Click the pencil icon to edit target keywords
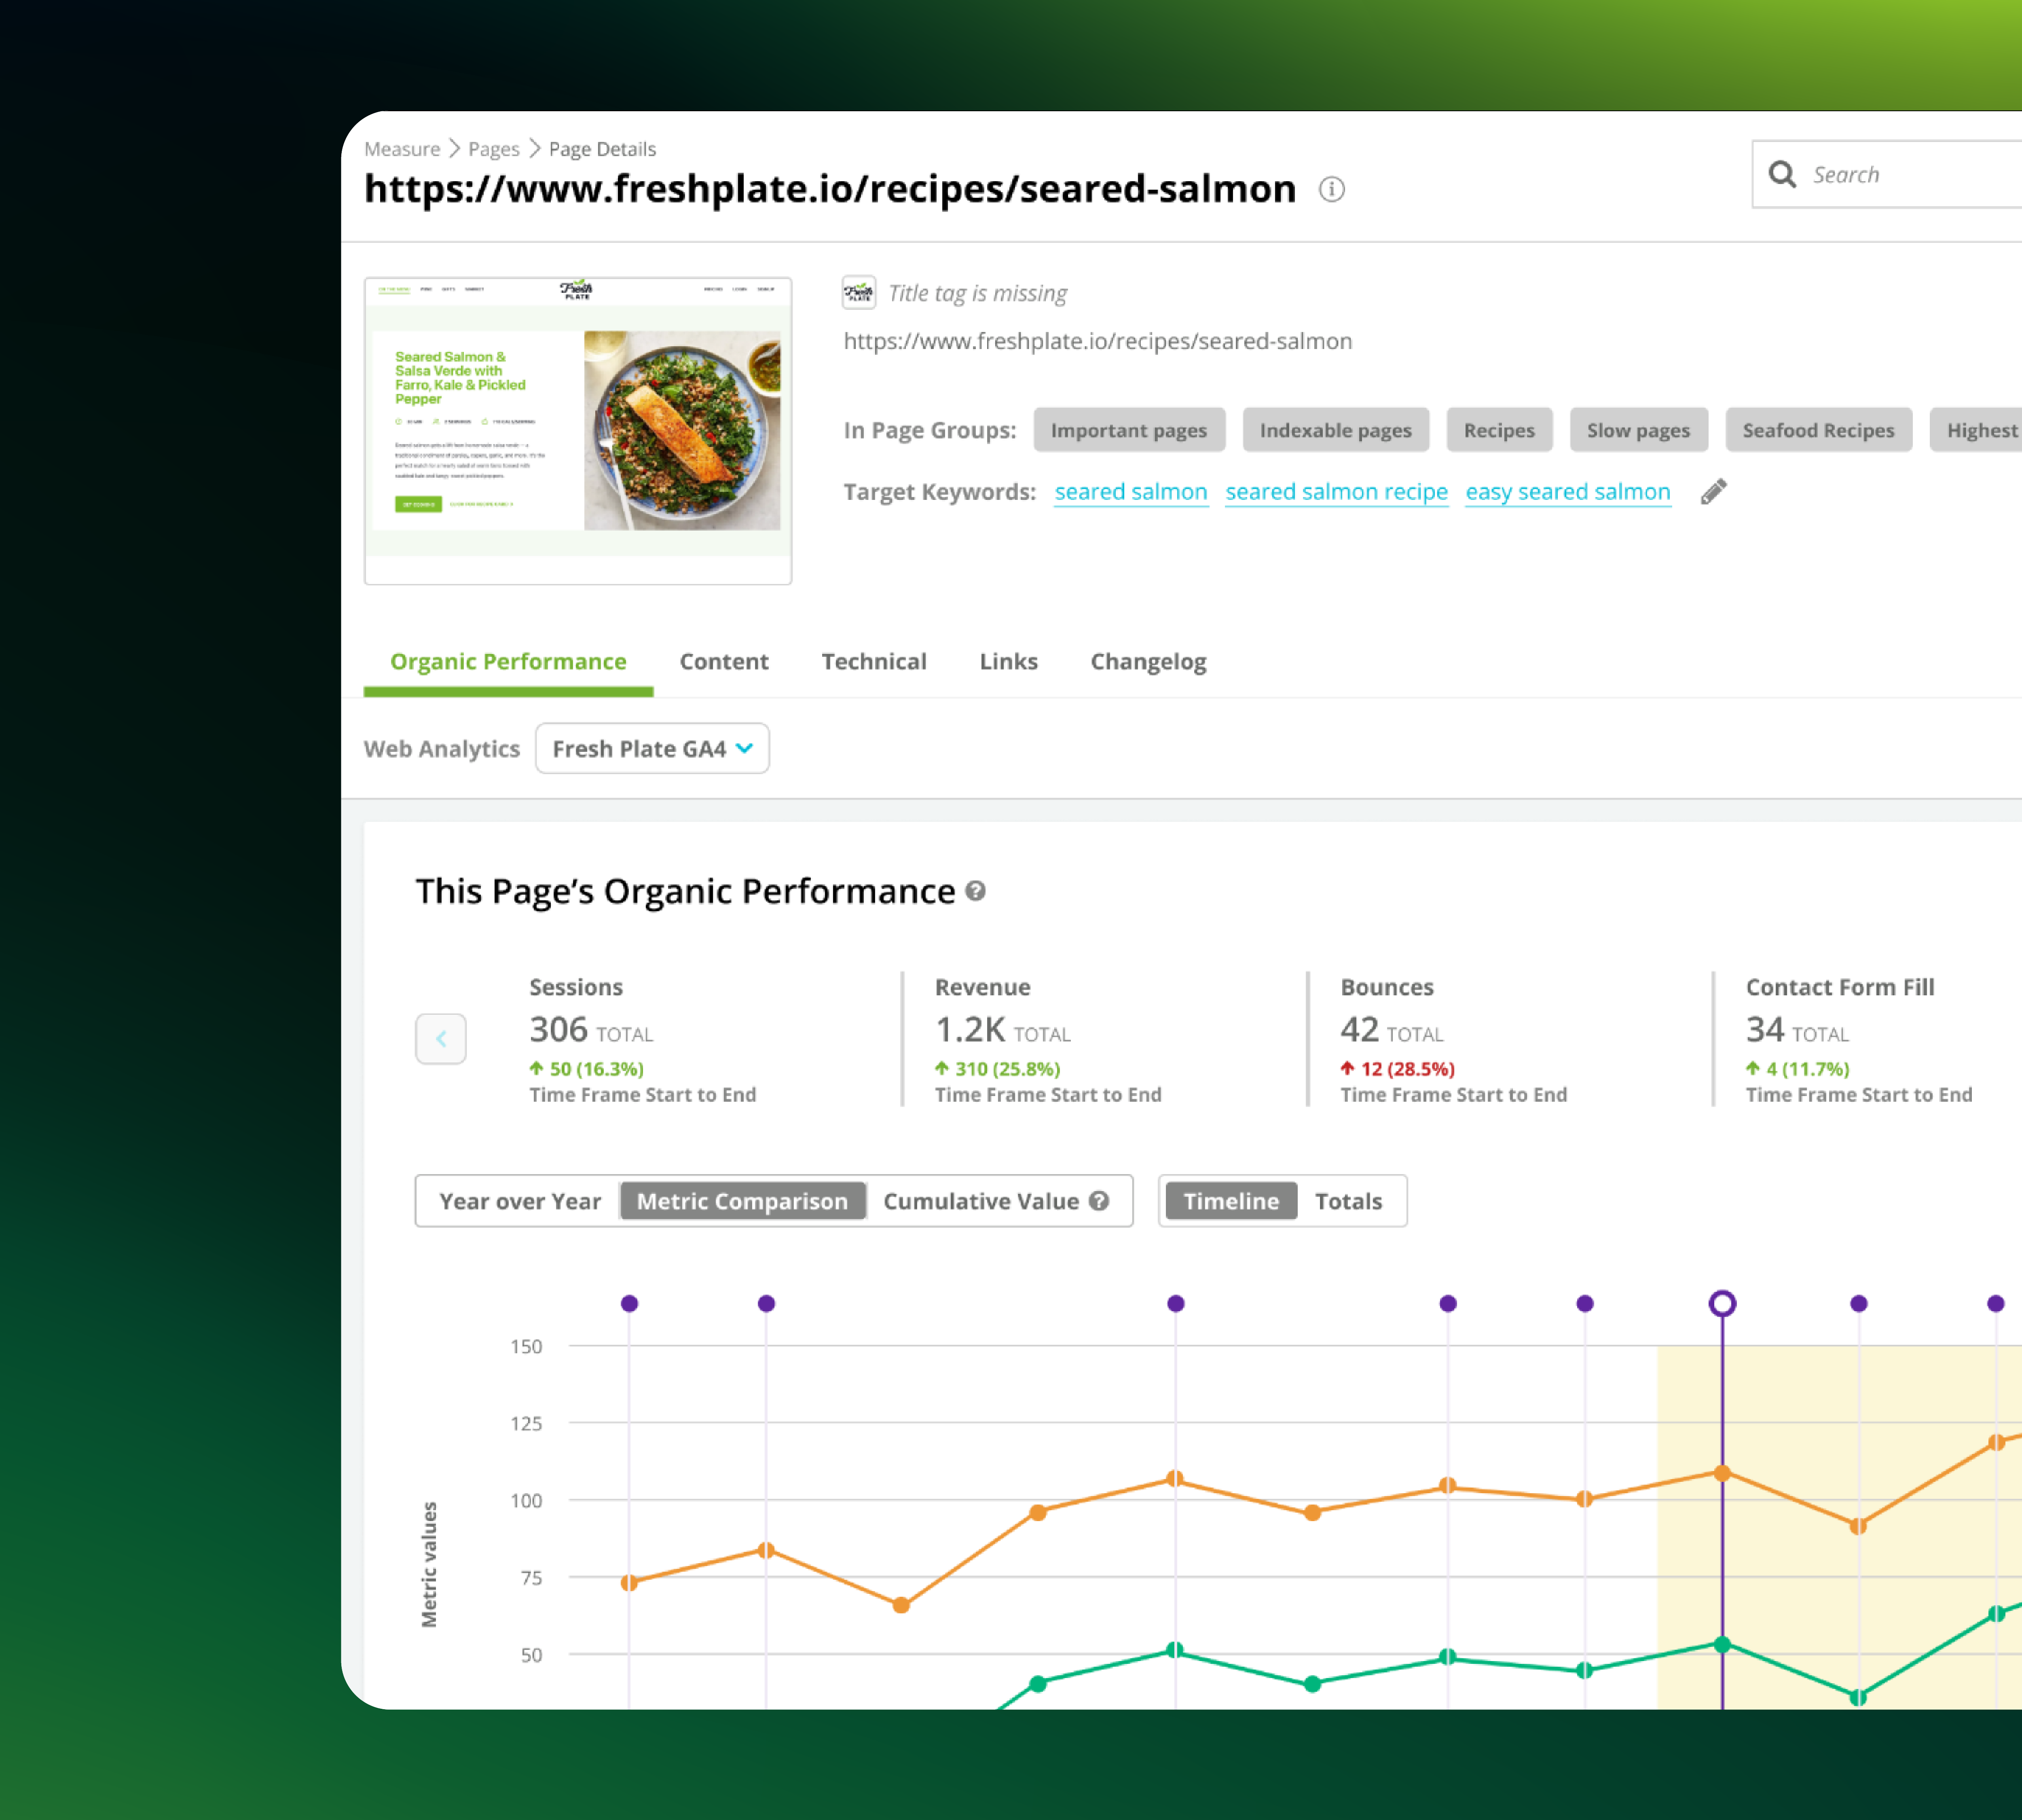Screen dimensions: 2022x1820 (x=1713, y=492)
